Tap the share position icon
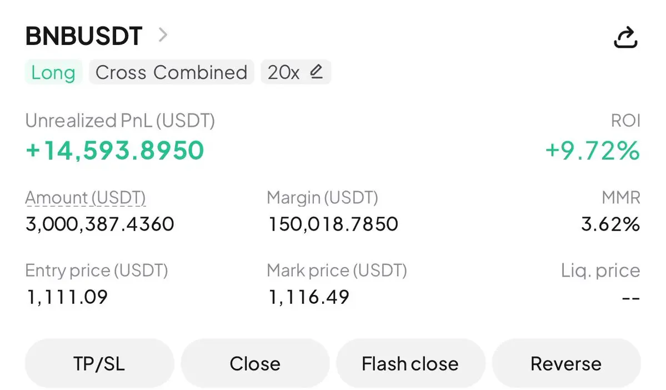The width and height of the screenshot is (666, 390). click(624, 37)
